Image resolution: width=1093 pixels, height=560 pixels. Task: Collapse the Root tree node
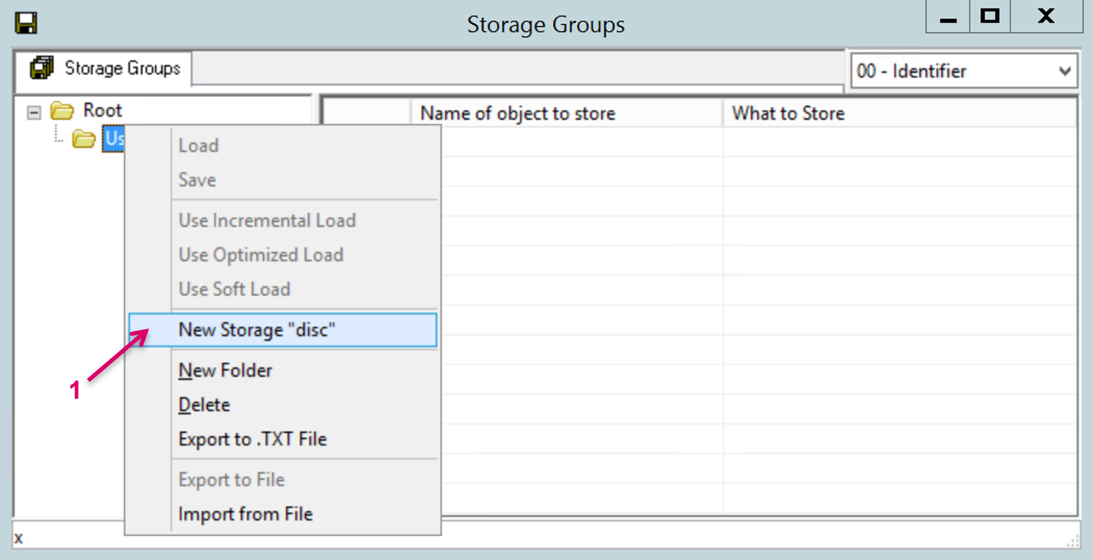pos(34,112)
